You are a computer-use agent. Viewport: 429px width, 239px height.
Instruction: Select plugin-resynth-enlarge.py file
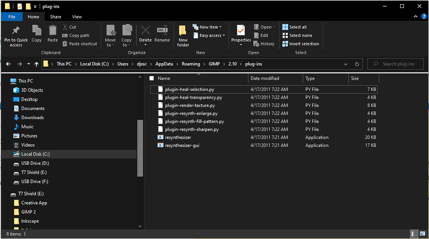(264, 113)
